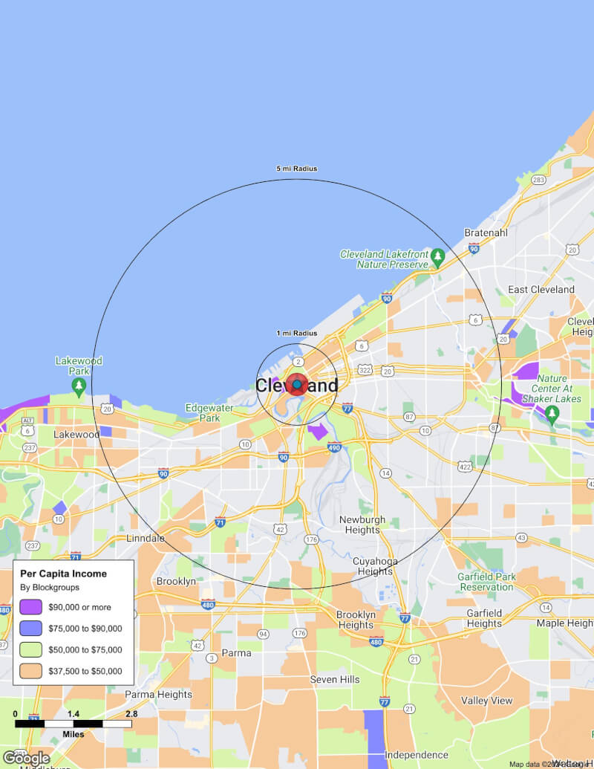Click the green $50,000 to $75,000 swatch

30,649
